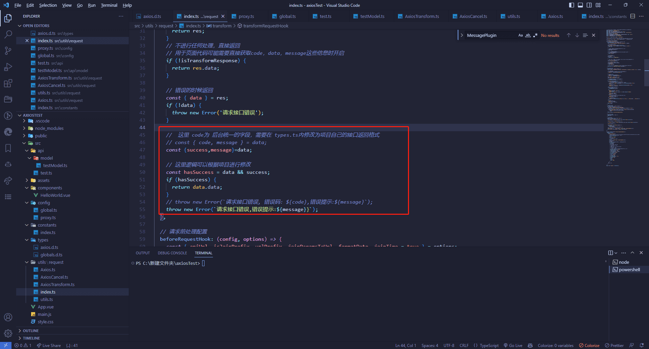Expand the replace toggle chevron in find widget
This screenshot has height=349, width=649.
pos(462,35)
